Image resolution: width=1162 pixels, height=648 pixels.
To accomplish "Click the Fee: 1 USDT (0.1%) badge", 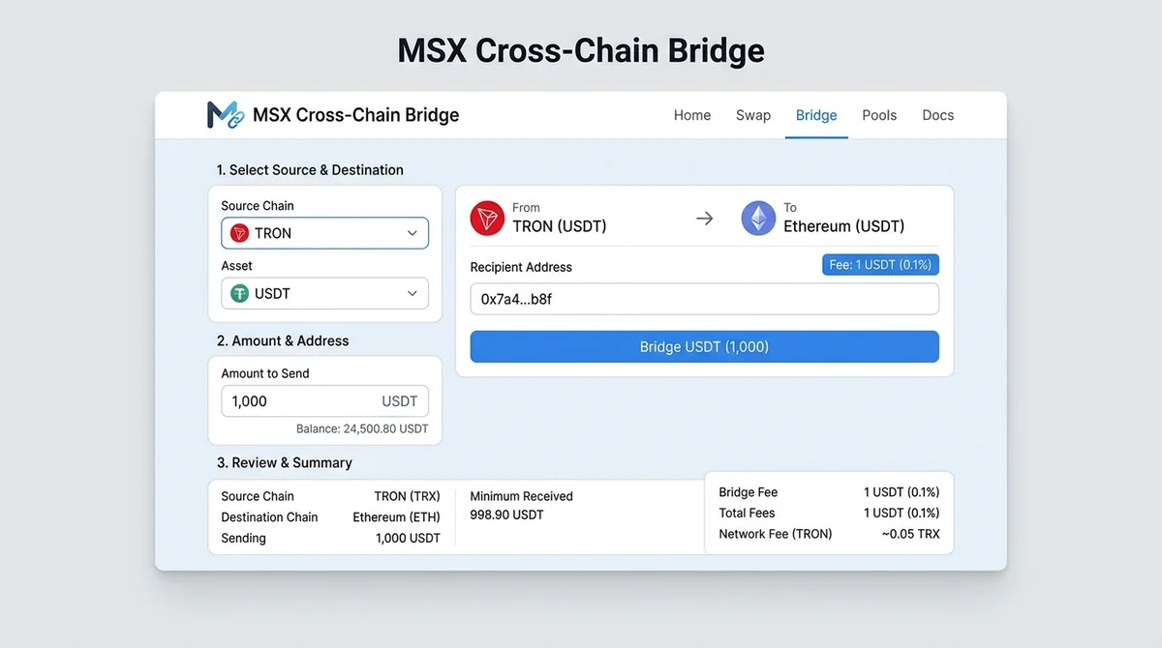I will [x=880, y=265].
